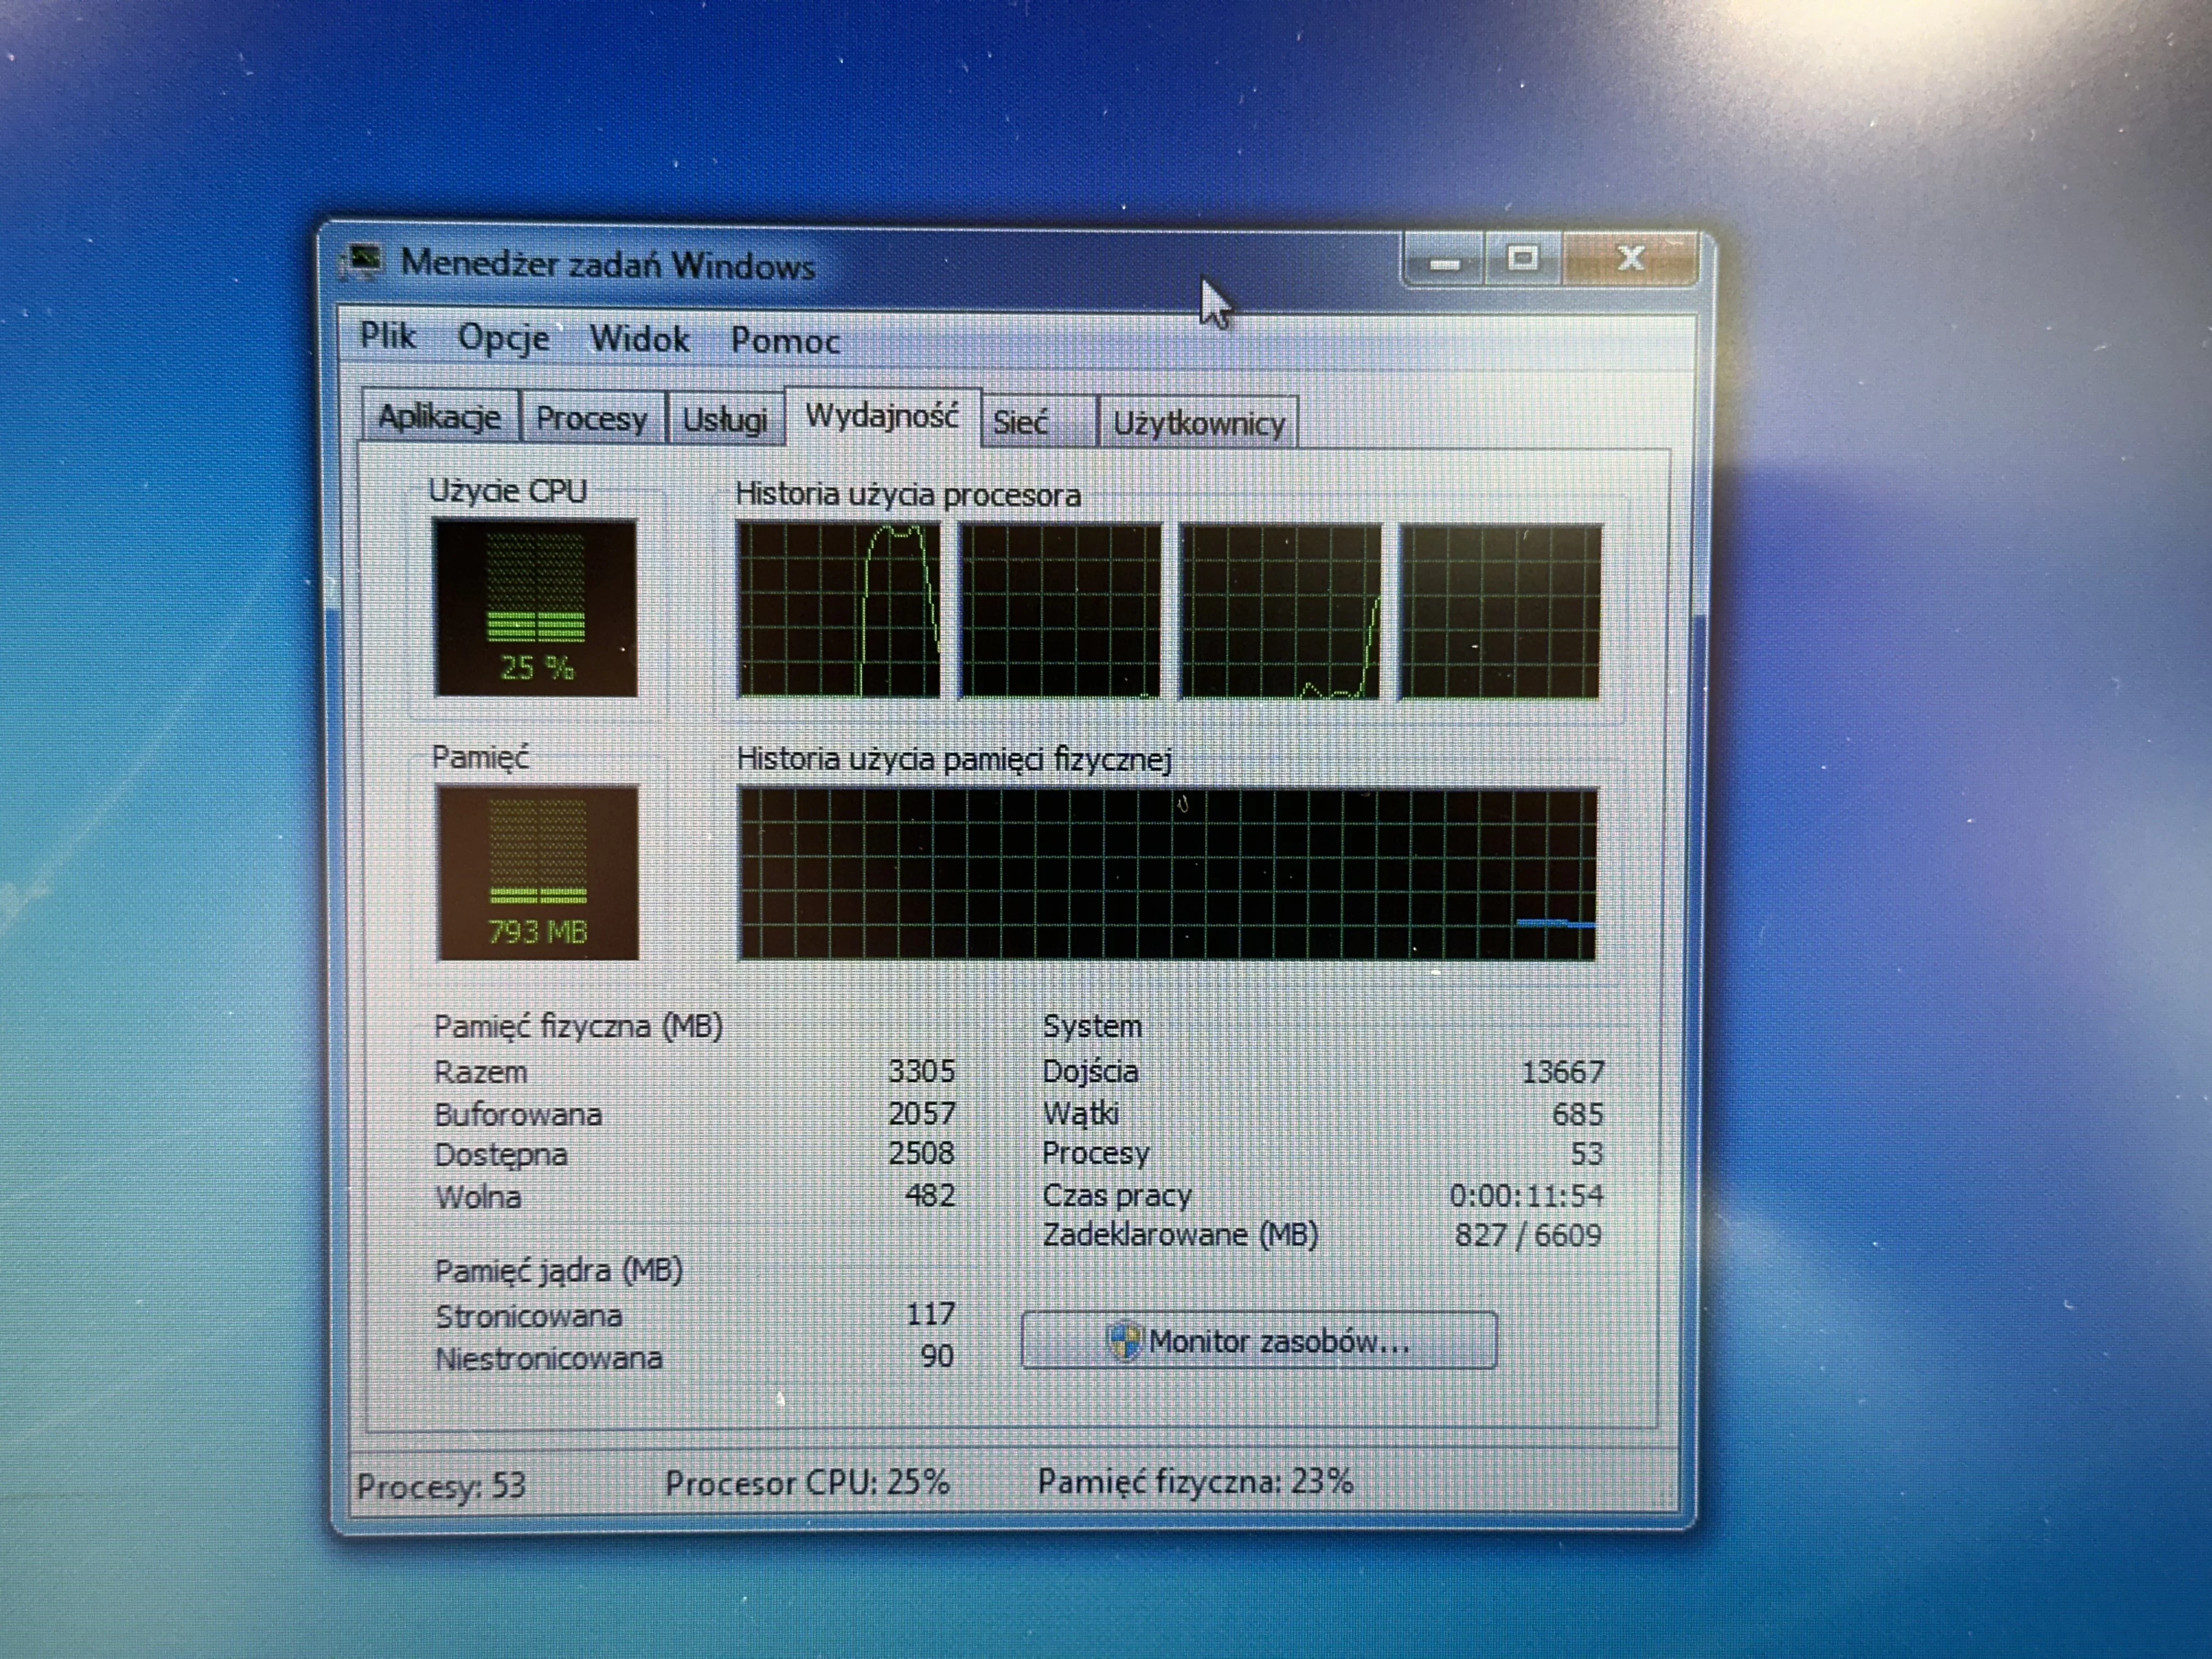This screenshot has height=1659, width=2212.
Task: Switch to the Użytkownicy tab
Action: click(x=1198, y=423)
